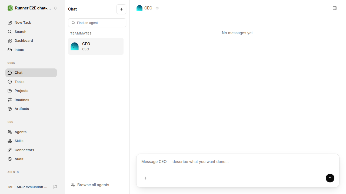Open the Agents page
The image size is (346, 194).
tap(31, 132)
